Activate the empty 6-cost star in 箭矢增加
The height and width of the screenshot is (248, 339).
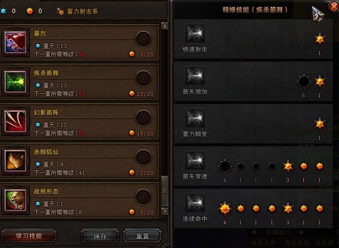click(304, 82)
